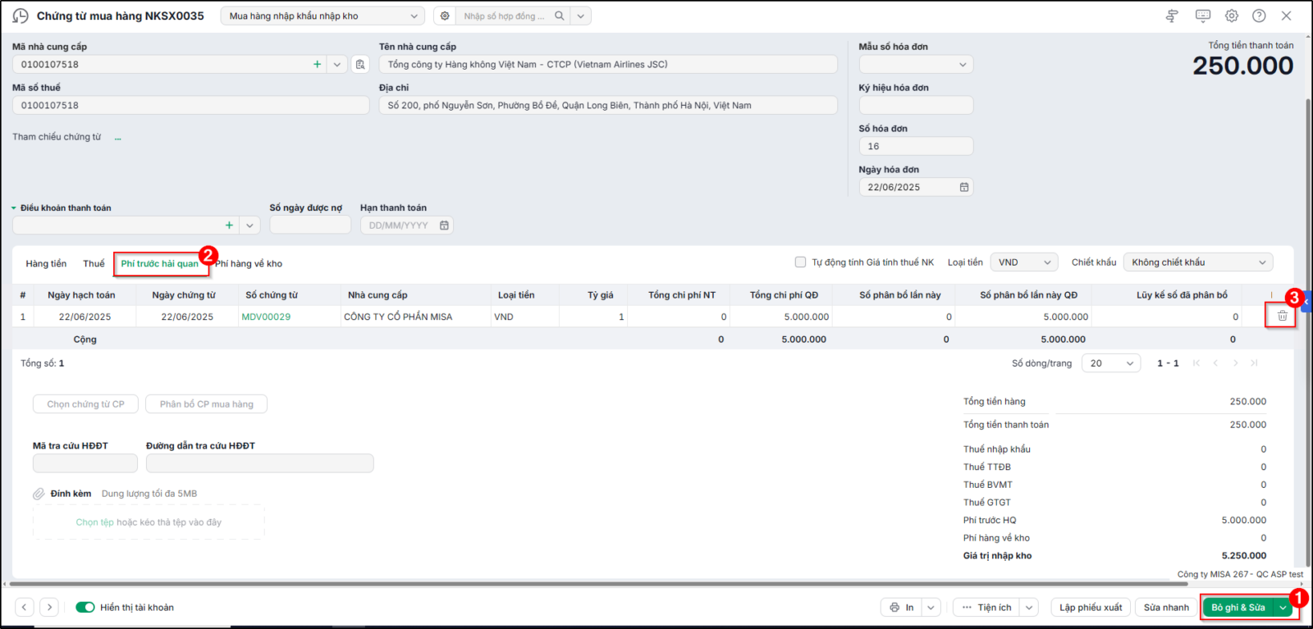1313x629 pixels.
Task: Open the guide signpost icon in header
Action: pyautogui.click(x=1172, y=16)
